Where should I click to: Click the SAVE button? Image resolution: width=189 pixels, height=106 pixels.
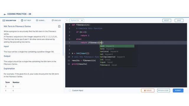pos(179,20)
